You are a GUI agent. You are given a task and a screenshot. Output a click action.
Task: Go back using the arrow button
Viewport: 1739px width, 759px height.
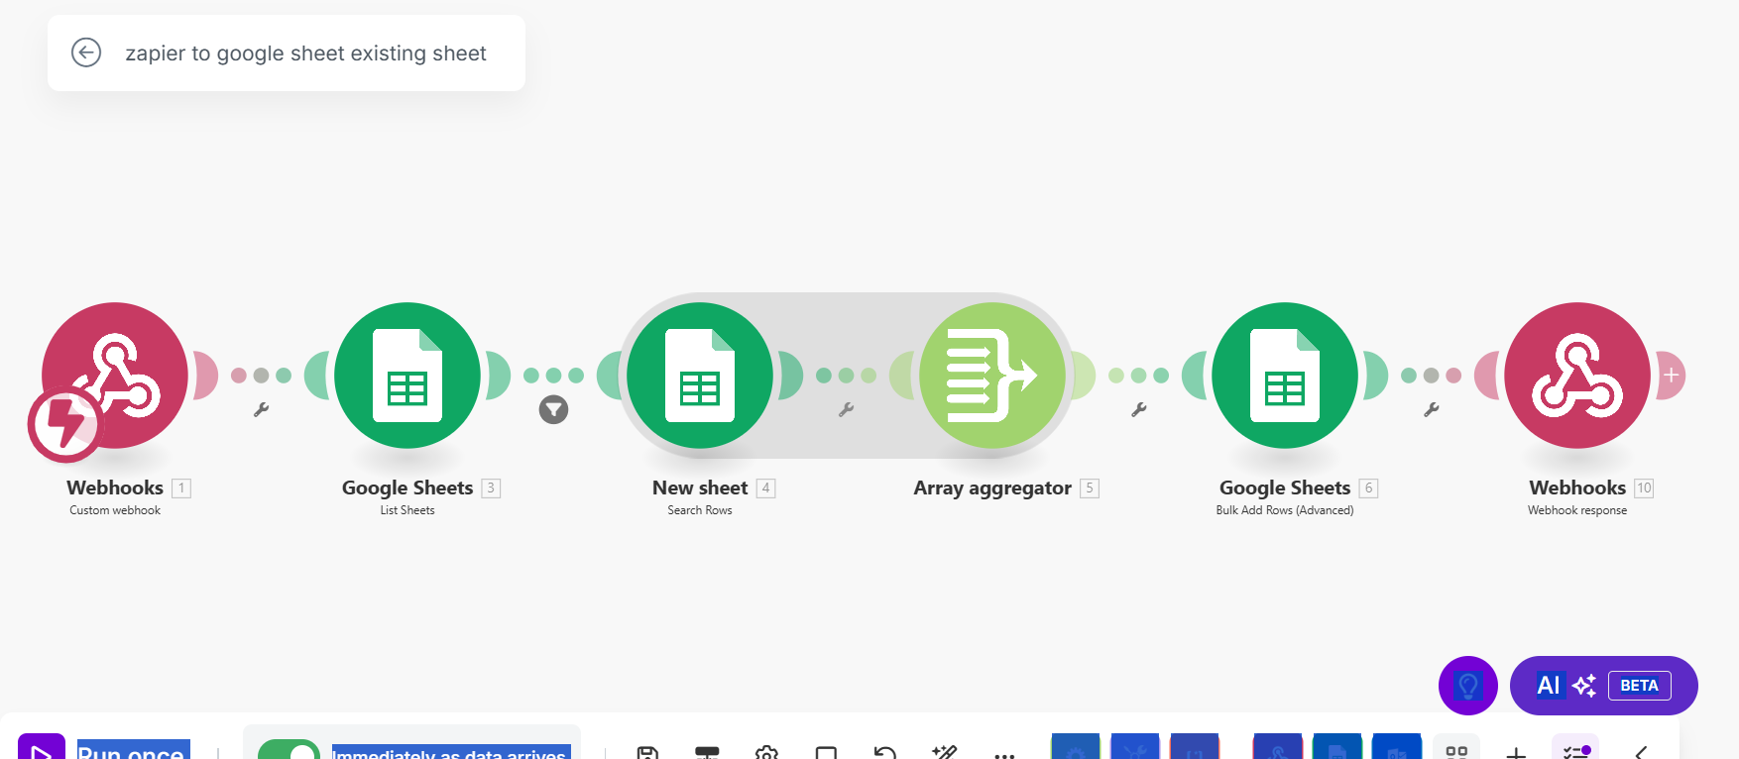(86, 53)
